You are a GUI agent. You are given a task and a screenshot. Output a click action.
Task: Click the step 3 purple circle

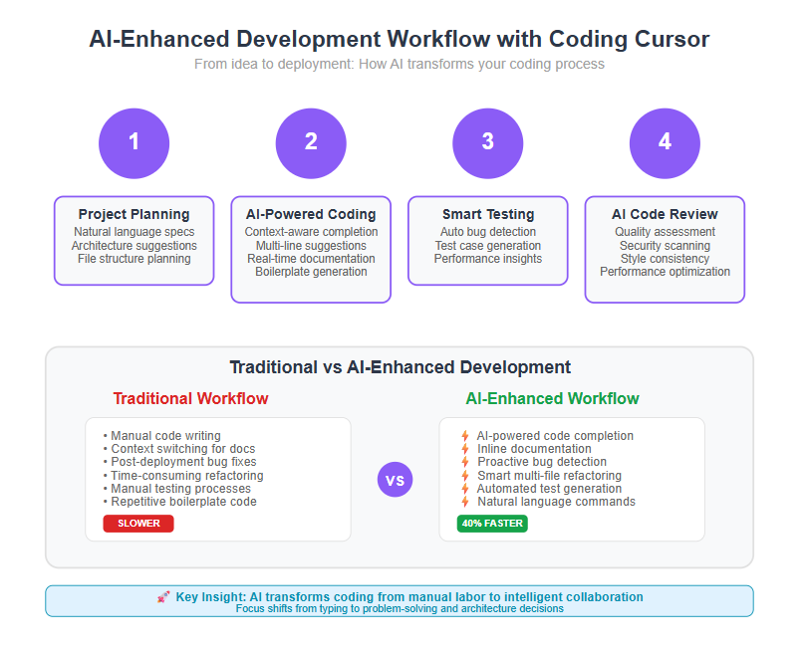487,143
